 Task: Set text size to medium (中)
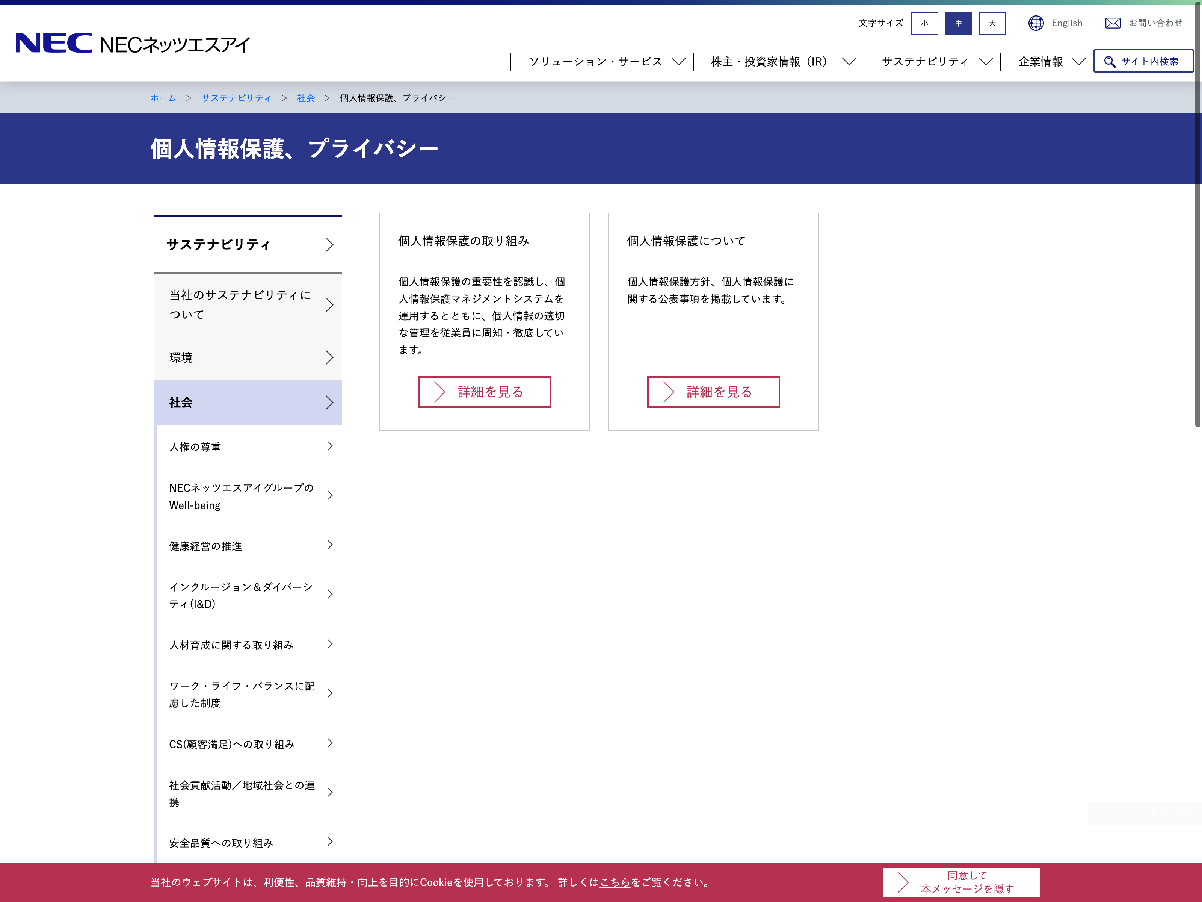958,23
